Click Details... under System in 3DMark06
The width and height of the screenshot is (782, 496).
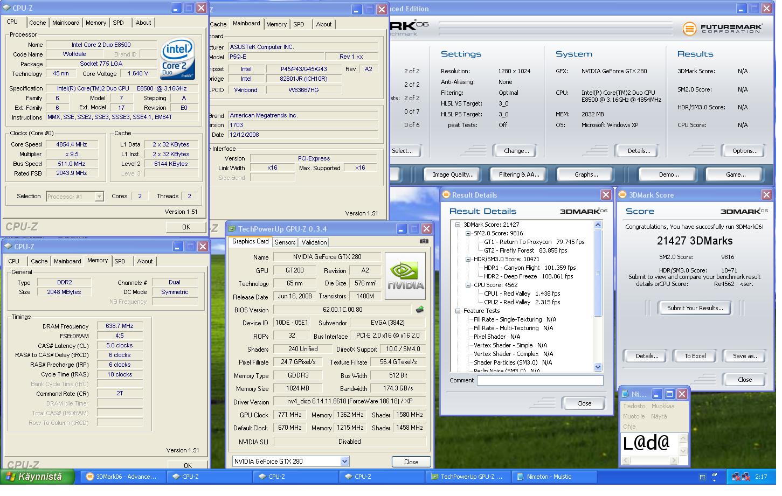[x=639, y=151]
